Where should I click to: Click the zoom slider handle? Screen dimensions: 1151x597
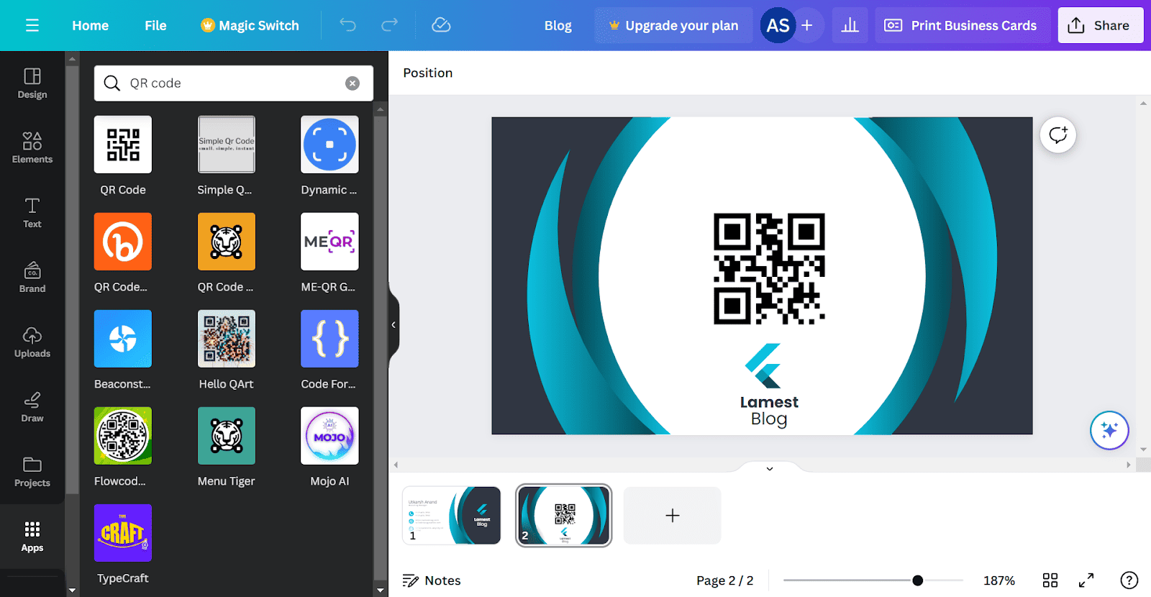coord(917,580)
